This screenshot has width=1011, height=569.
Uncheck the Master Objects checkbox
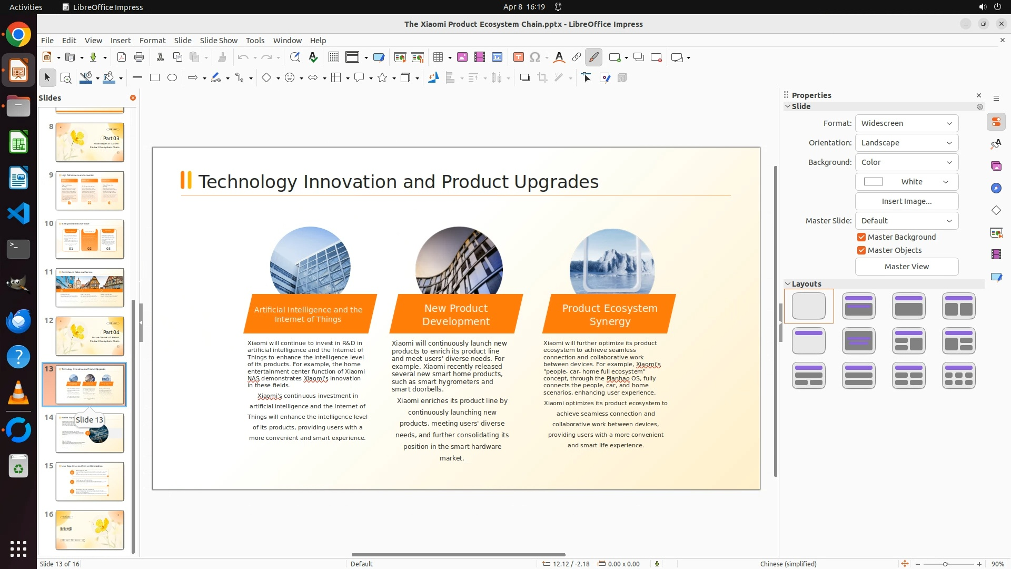coord(861,250)
